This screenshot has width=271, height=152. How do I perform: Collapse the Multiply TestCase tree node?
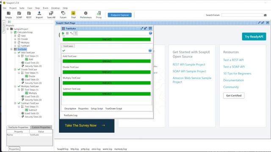15,86
